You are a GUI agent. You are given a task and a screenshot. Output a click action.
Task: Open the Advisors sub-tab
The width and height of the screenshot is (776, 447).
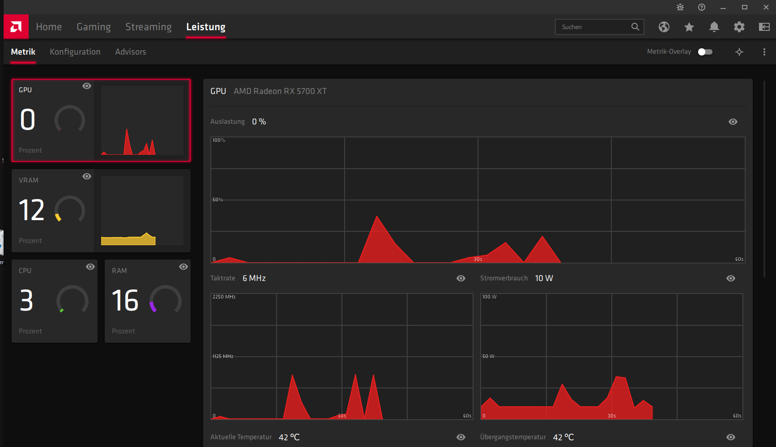pos(131,52)
